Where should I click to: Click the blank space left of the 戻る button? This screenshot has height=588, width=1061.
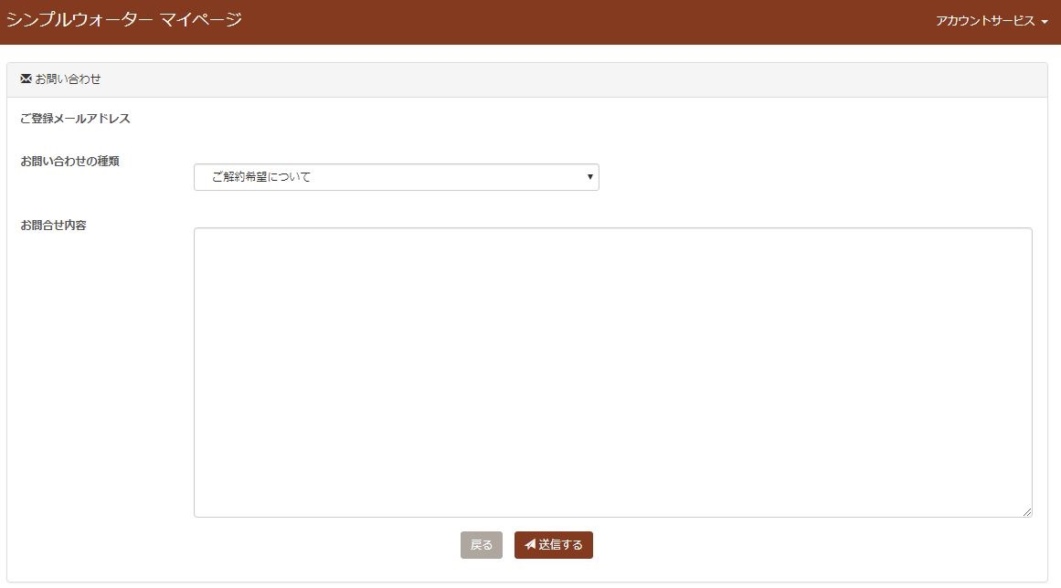pos(320,545)
